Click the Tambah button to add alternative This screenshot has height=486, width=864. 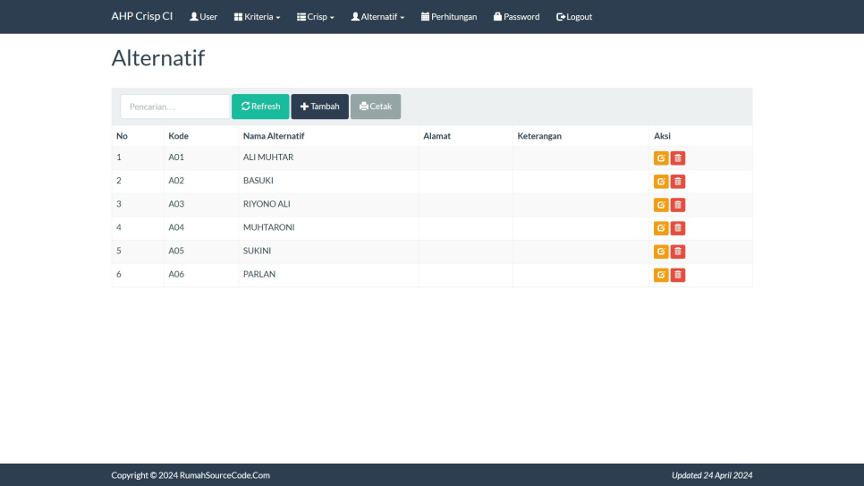coord(319,107)
